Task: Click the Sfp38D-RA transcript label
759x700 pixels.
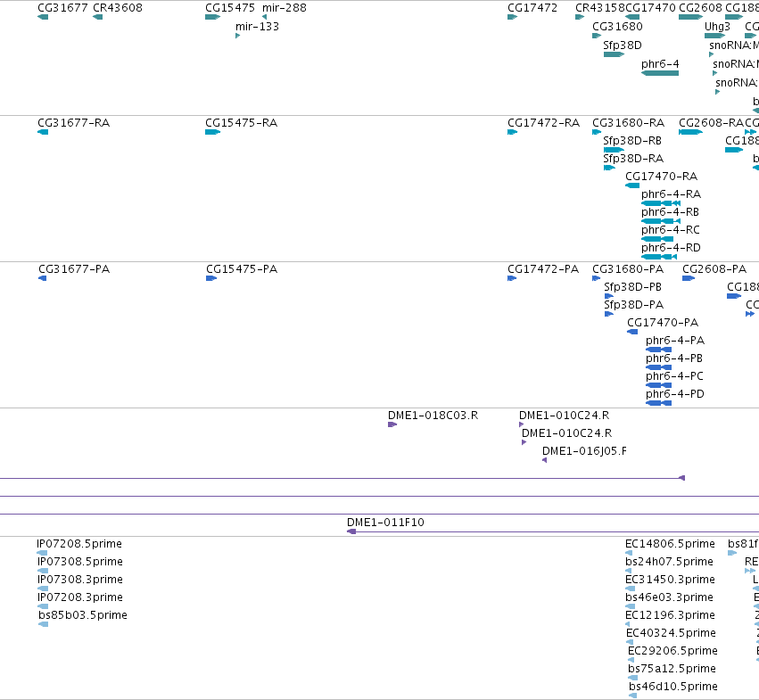Action: tap(633, 159)
